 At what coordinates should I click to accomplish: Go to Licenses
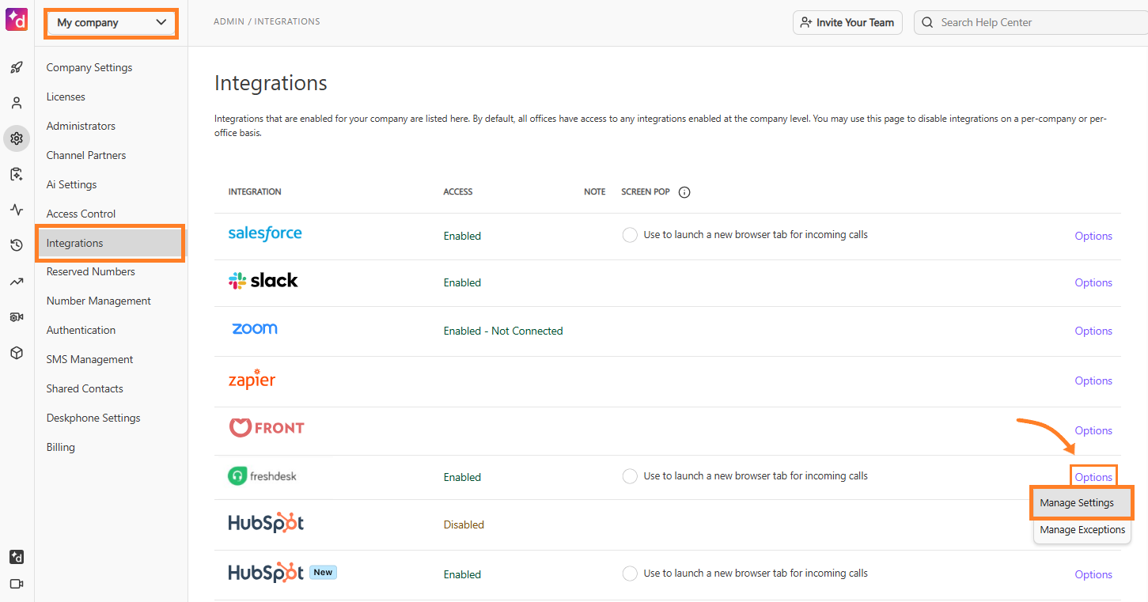pos(66,97)
